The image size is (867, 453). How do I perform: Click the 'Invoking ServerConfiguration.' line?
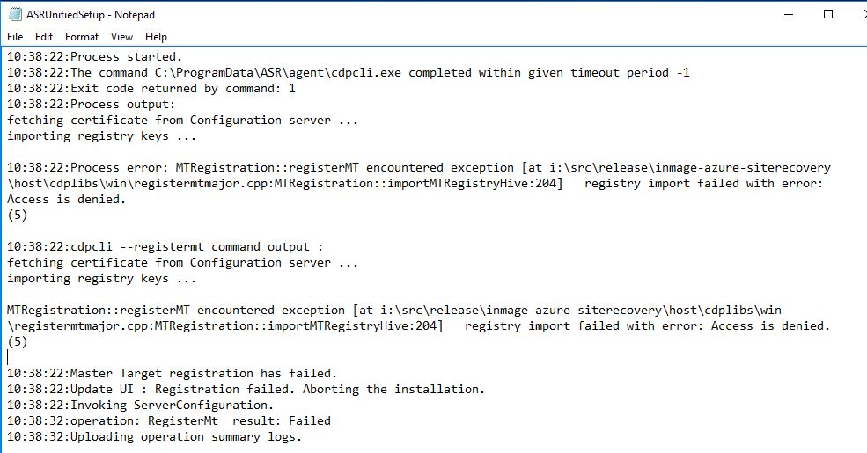pos(141,405)
